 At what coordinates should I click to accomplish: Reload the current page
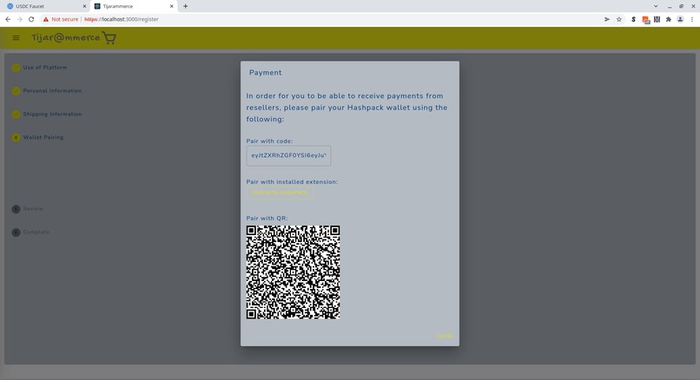pos(31,19)
